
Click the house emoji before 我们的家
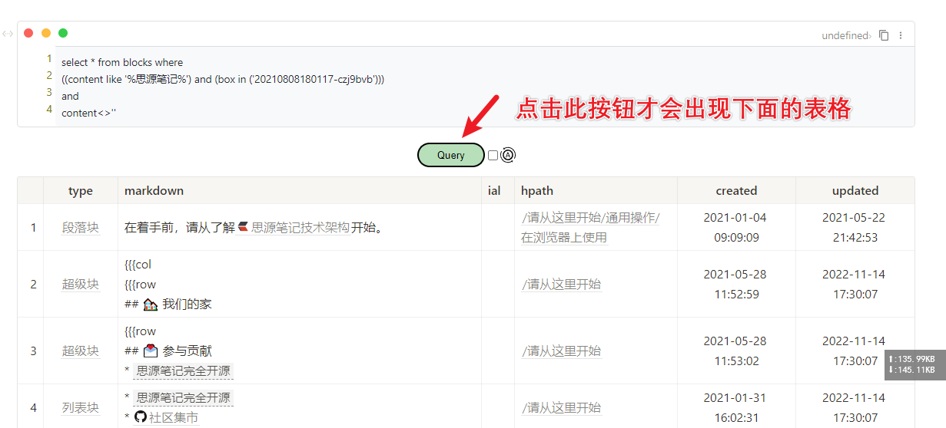(x=151, y=305)
